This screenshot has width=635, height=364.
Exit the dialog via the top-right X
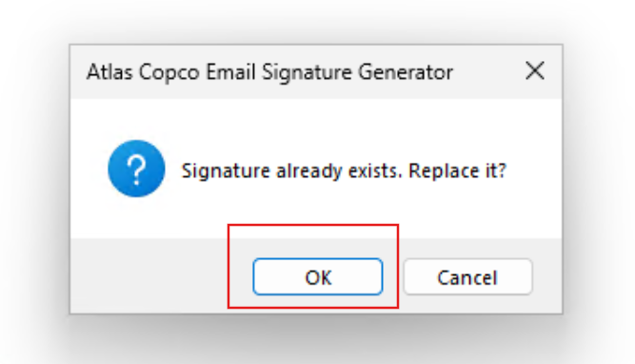535,71
